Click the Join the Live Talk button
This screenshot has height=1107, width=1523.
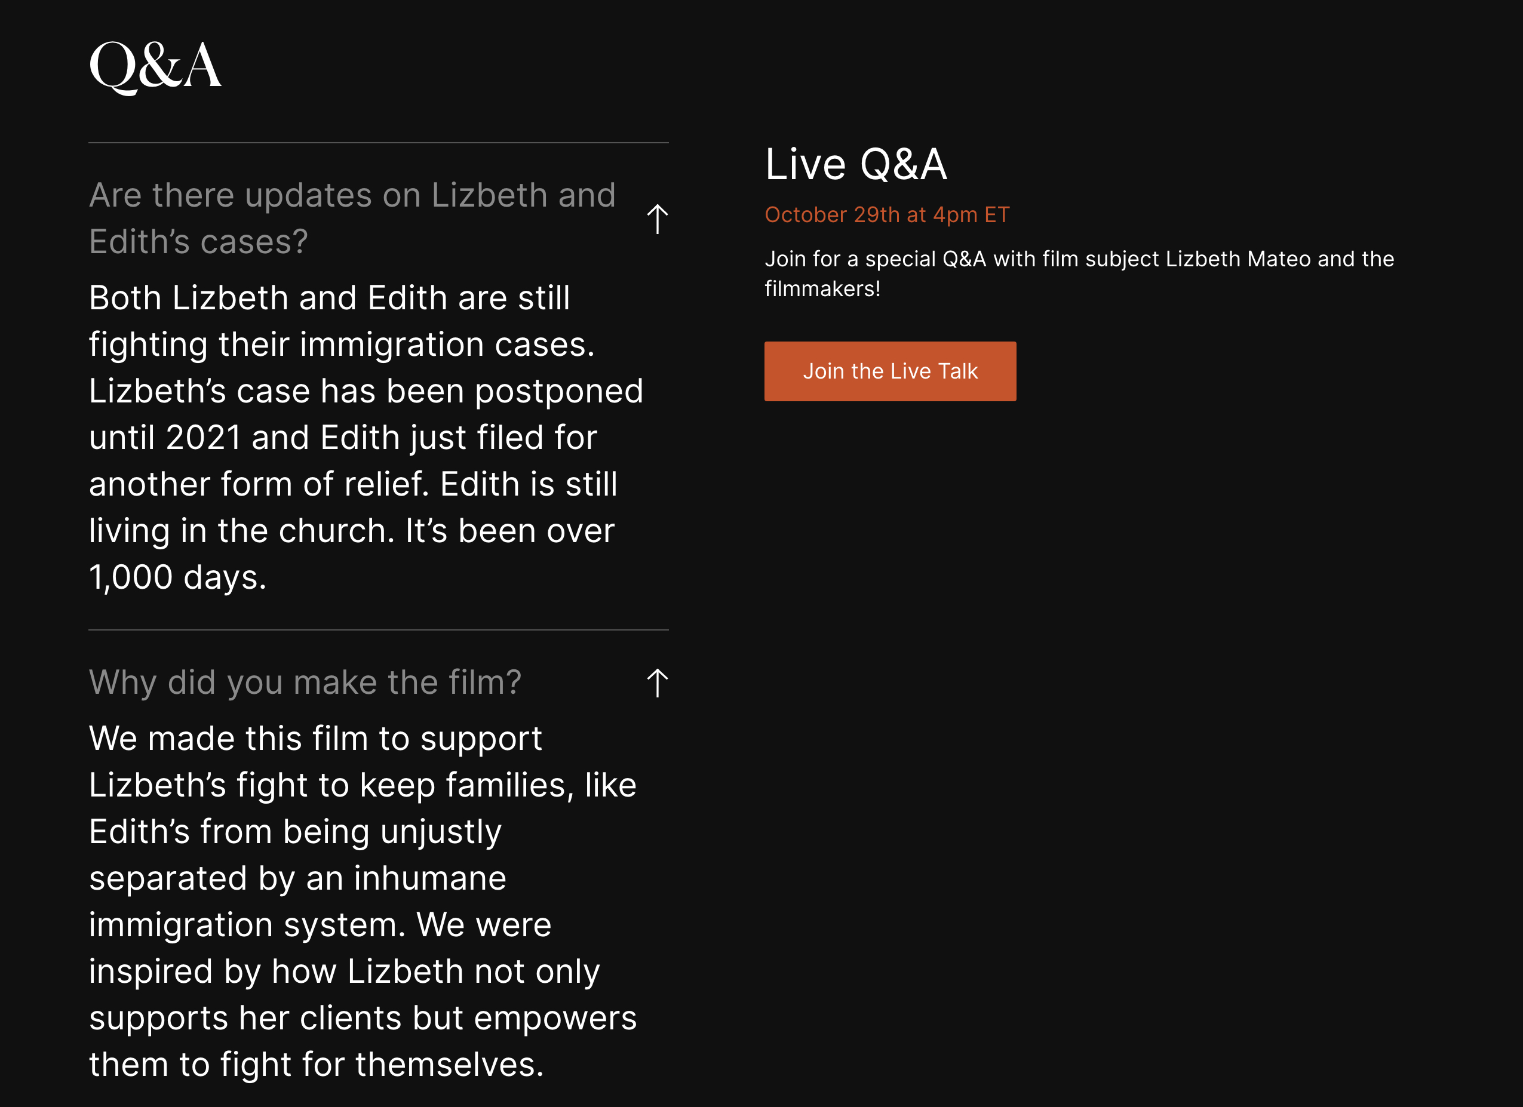(x=890, y=371)
